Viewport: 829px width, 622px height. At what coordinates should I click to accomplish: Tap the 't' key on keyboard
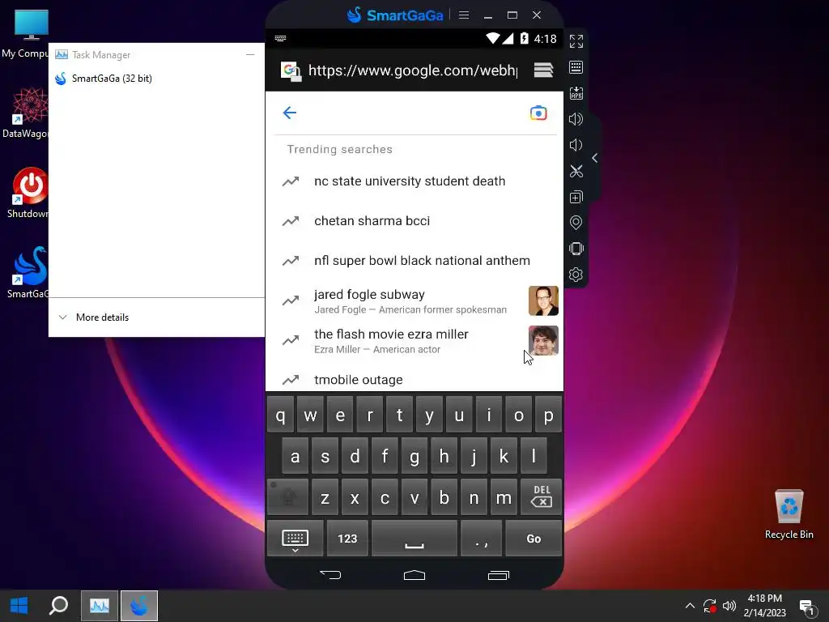[400, 415]
